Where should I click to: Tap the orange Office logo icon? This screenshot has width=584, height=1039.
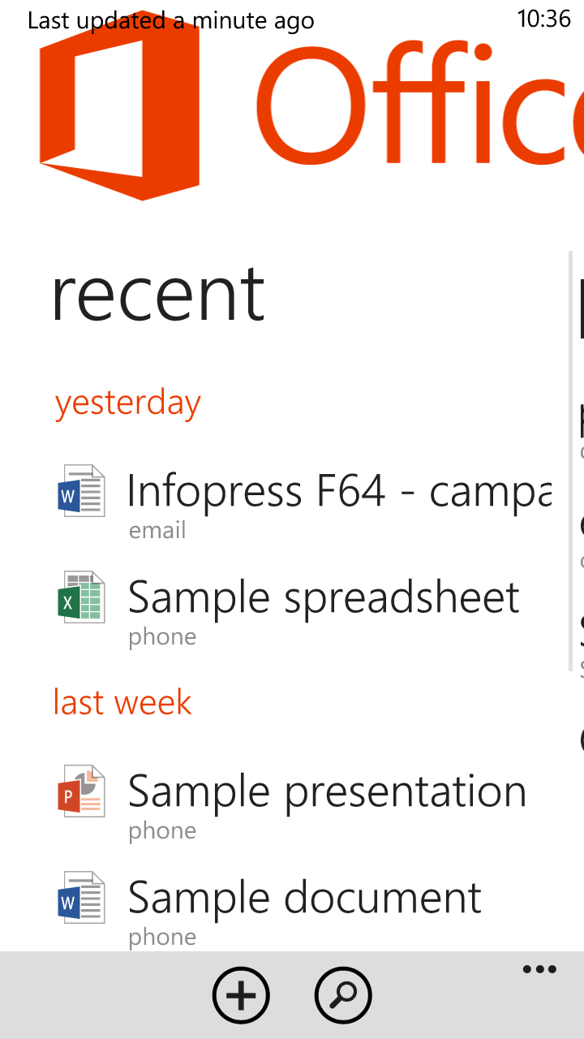[119, 110]
